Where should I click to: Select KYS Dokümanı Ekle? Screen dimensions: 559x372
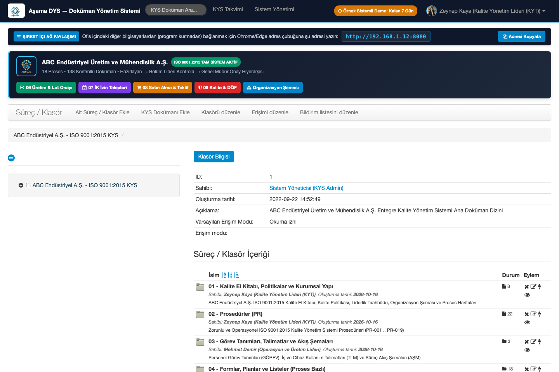pyautogui.click(x=165, y=112)
